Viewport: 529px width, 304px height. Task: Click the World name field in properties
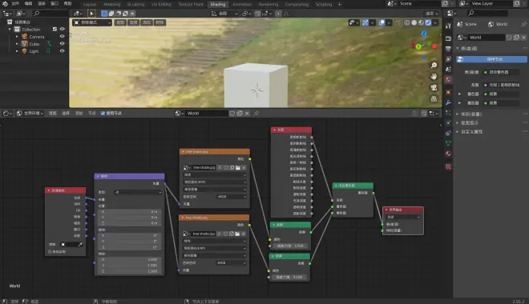click(x=487, y=38)
